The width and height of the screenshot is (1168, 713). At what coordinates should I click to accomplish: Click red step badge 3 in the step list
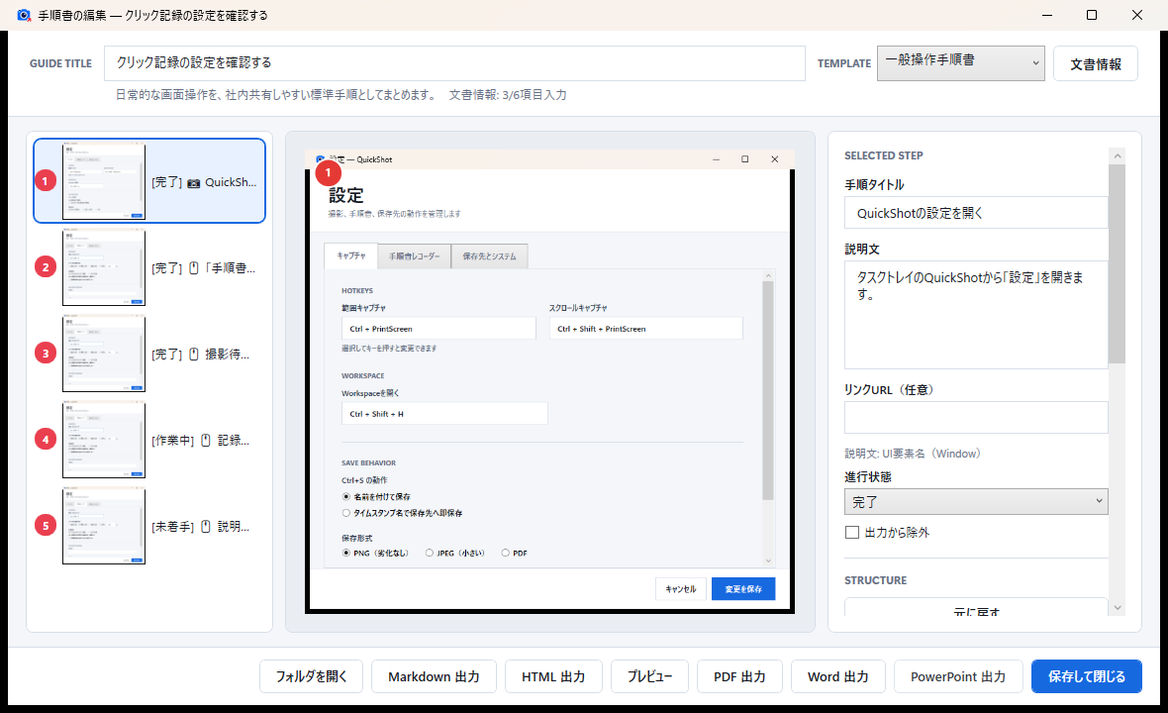coord(46,354)
